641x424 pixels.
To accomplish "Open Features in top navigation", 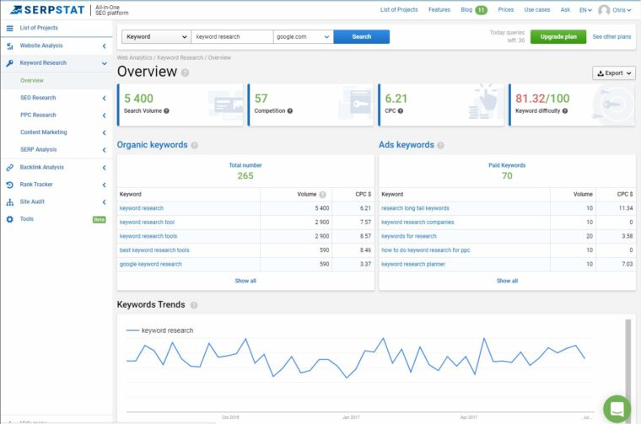I will (x=439, y=10).
